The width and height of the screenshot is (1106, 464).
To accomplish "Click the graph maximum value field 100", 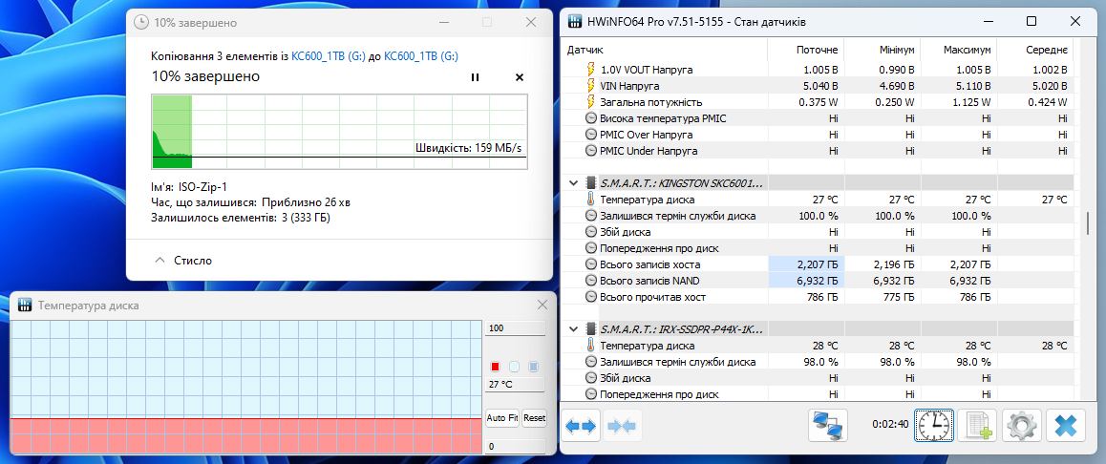I will point(515,327).
